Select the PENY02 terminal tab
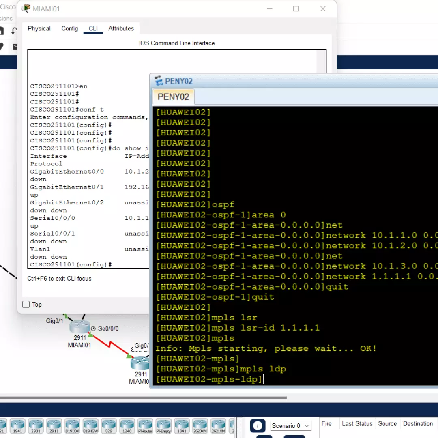 click(x=173, y=97)
